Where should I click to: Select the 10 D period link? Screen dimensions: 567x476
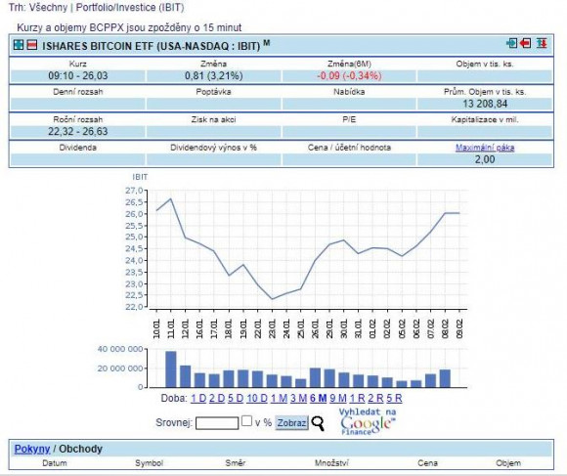(x=257, y=398)
